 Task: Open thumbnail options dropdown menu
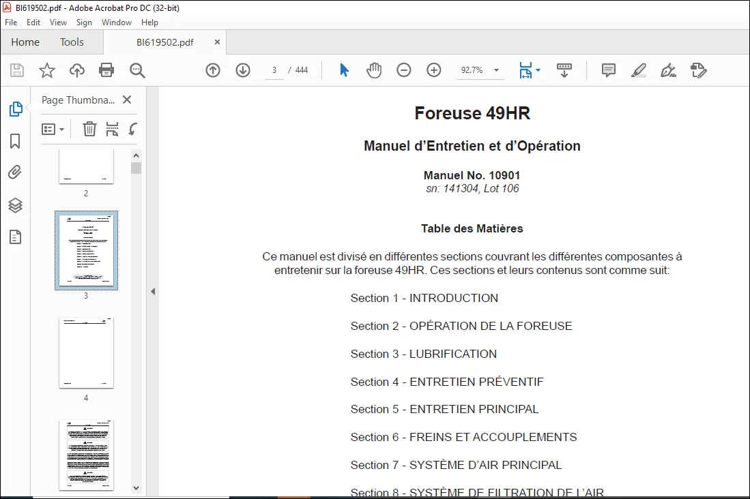(53, 129)
